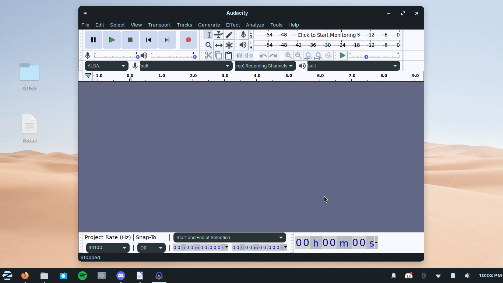Open the Tracks menu
This screenshot has height=283, width=503.
coord(184,25)
